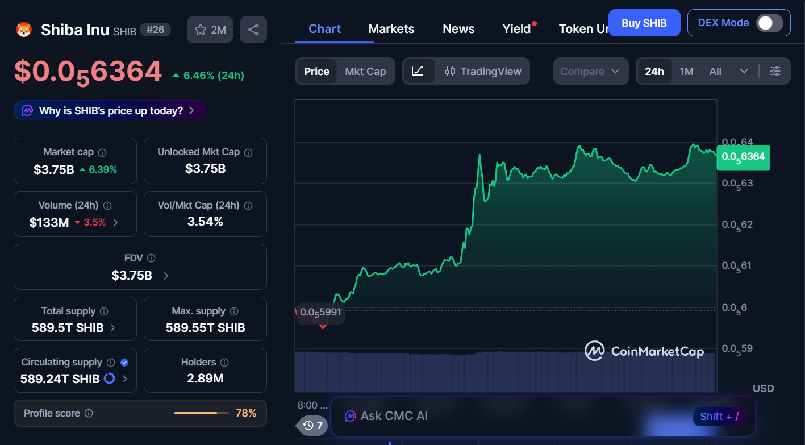Click the star watchlist icon
This screenshot has height=445, width=805.
point(201,30)
